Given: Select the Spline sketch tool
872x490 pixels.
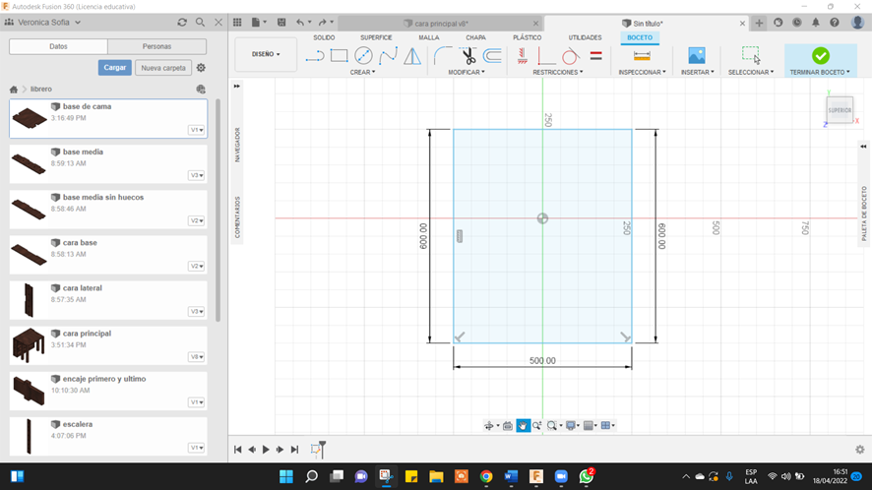Looking at the screenshot, I should pos(388,56).
